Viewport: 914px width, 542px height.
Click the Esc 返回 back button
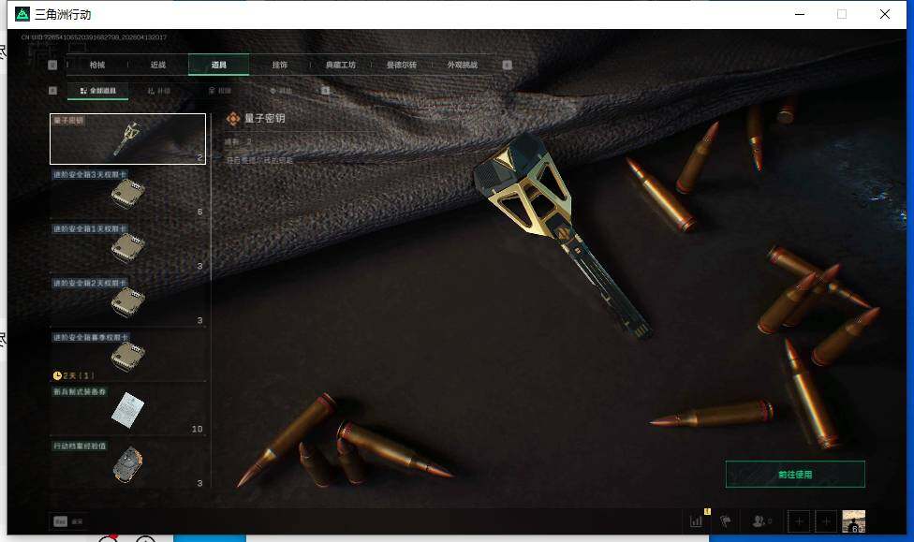pyautogui.click(x=68, y=521)
